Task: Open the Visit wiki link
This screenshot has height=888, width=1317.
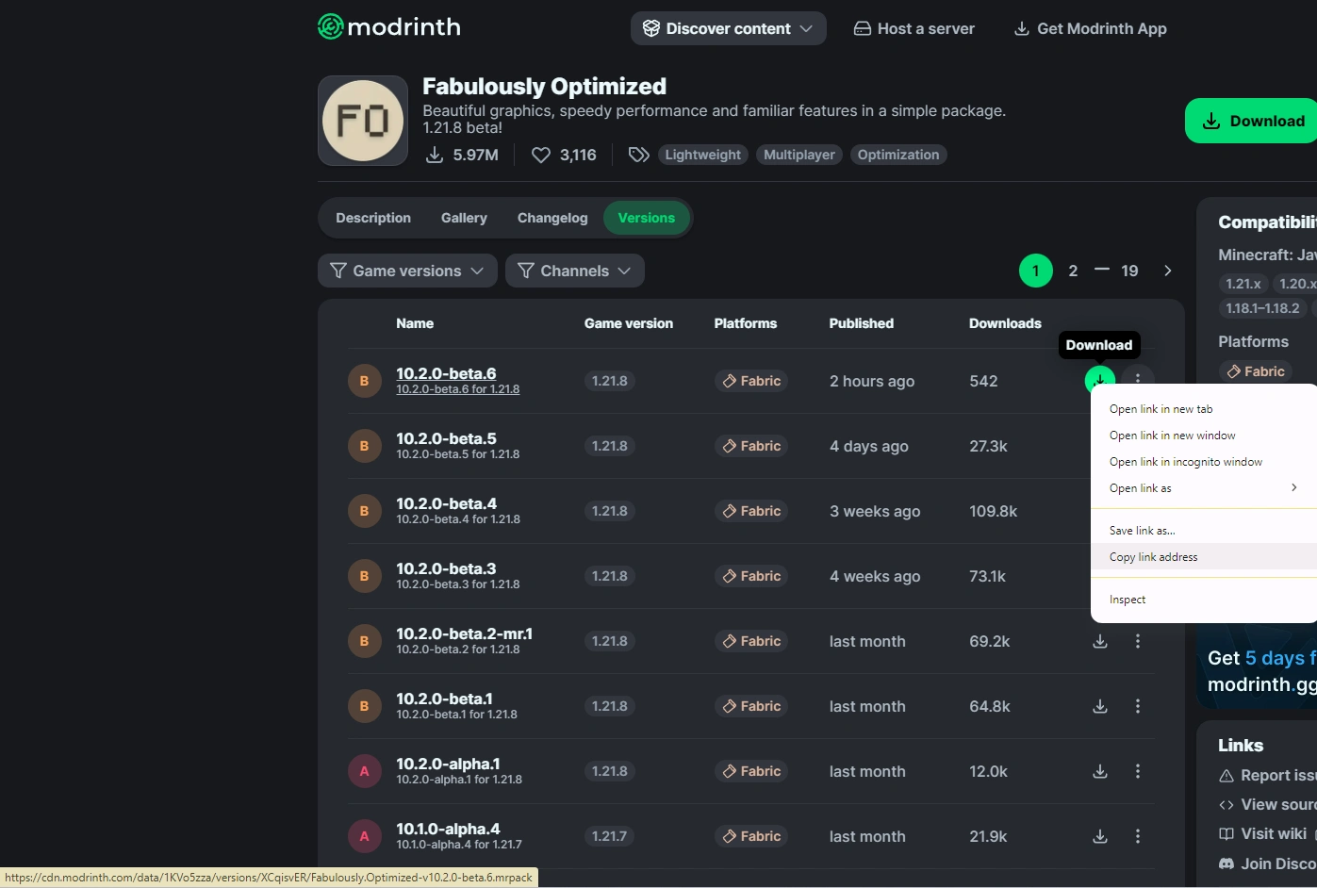Action: click(x=1263, y=833)
